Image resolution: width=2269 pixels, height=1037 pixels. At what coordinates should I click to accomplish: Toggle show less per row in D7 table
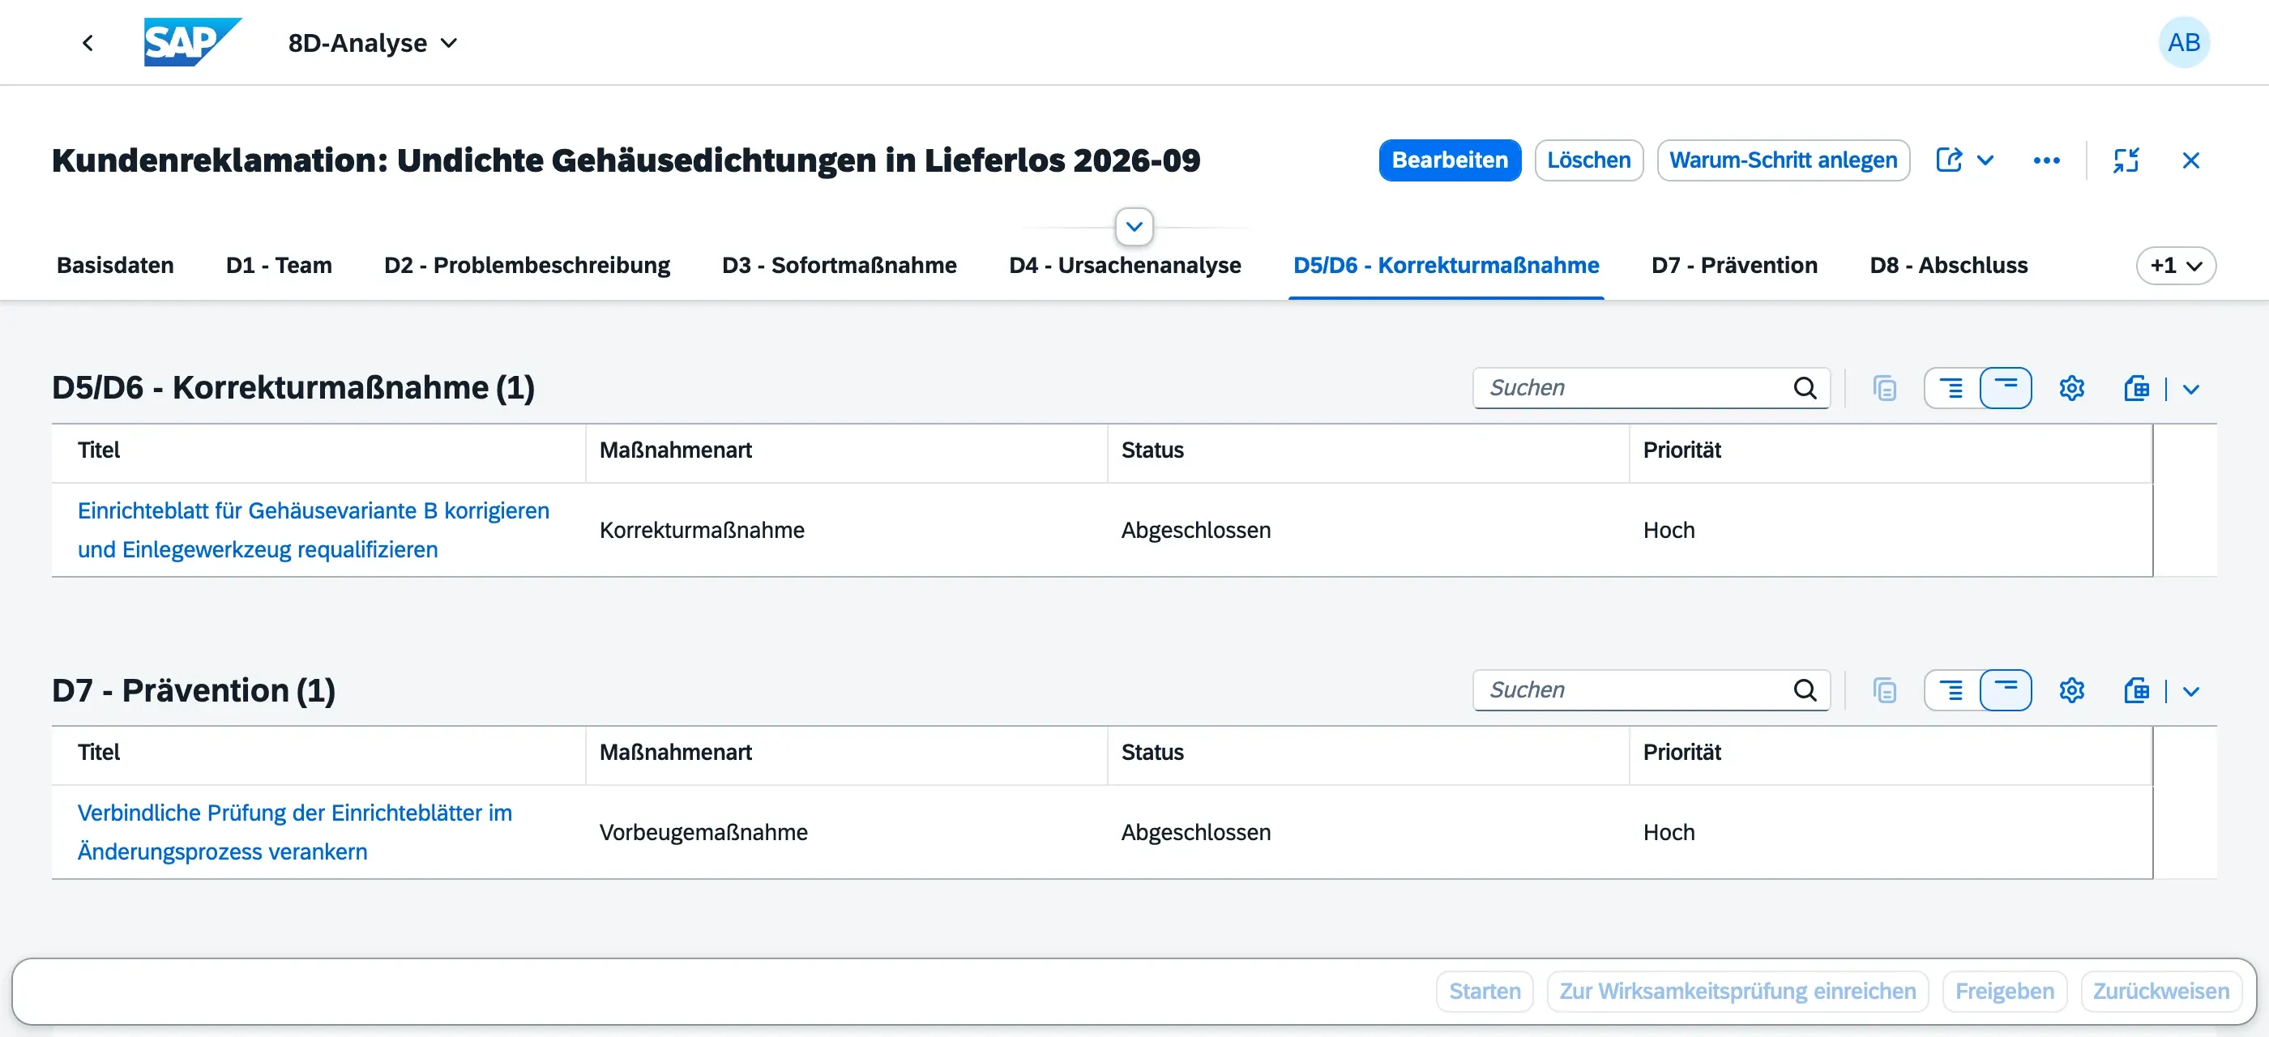coord(2005,690)
